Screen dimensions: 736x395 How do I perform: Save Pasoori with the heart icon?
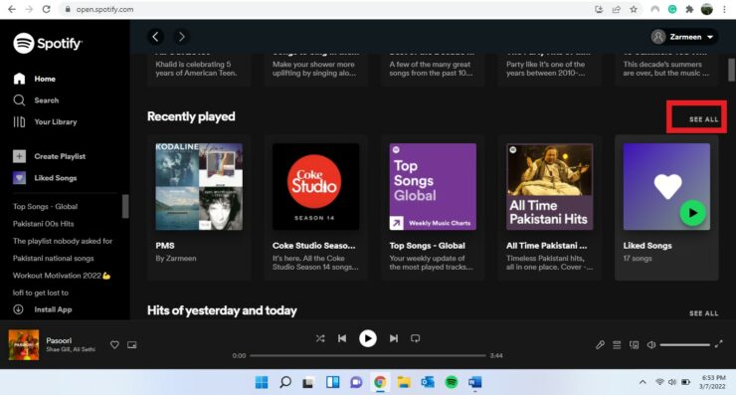tap(114, 344)
